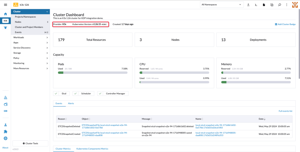Click the Cluster Tools button
The height and width of the screenshot is (152, 300).
coord(31,143)
